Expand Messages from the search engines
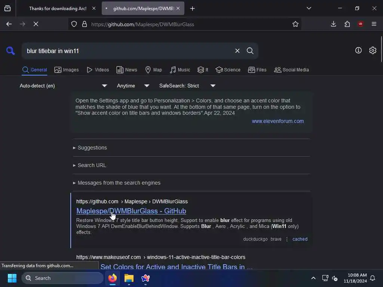 [117, 183]
